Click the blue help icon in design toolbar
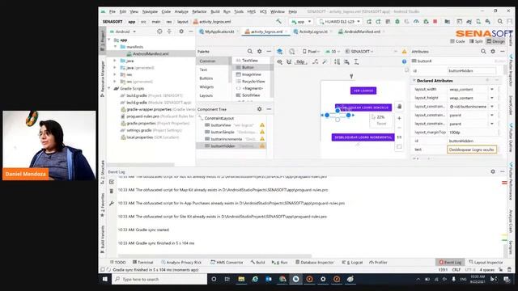The width and height of the screenshot is (518, 291). [x=404, y=61]
